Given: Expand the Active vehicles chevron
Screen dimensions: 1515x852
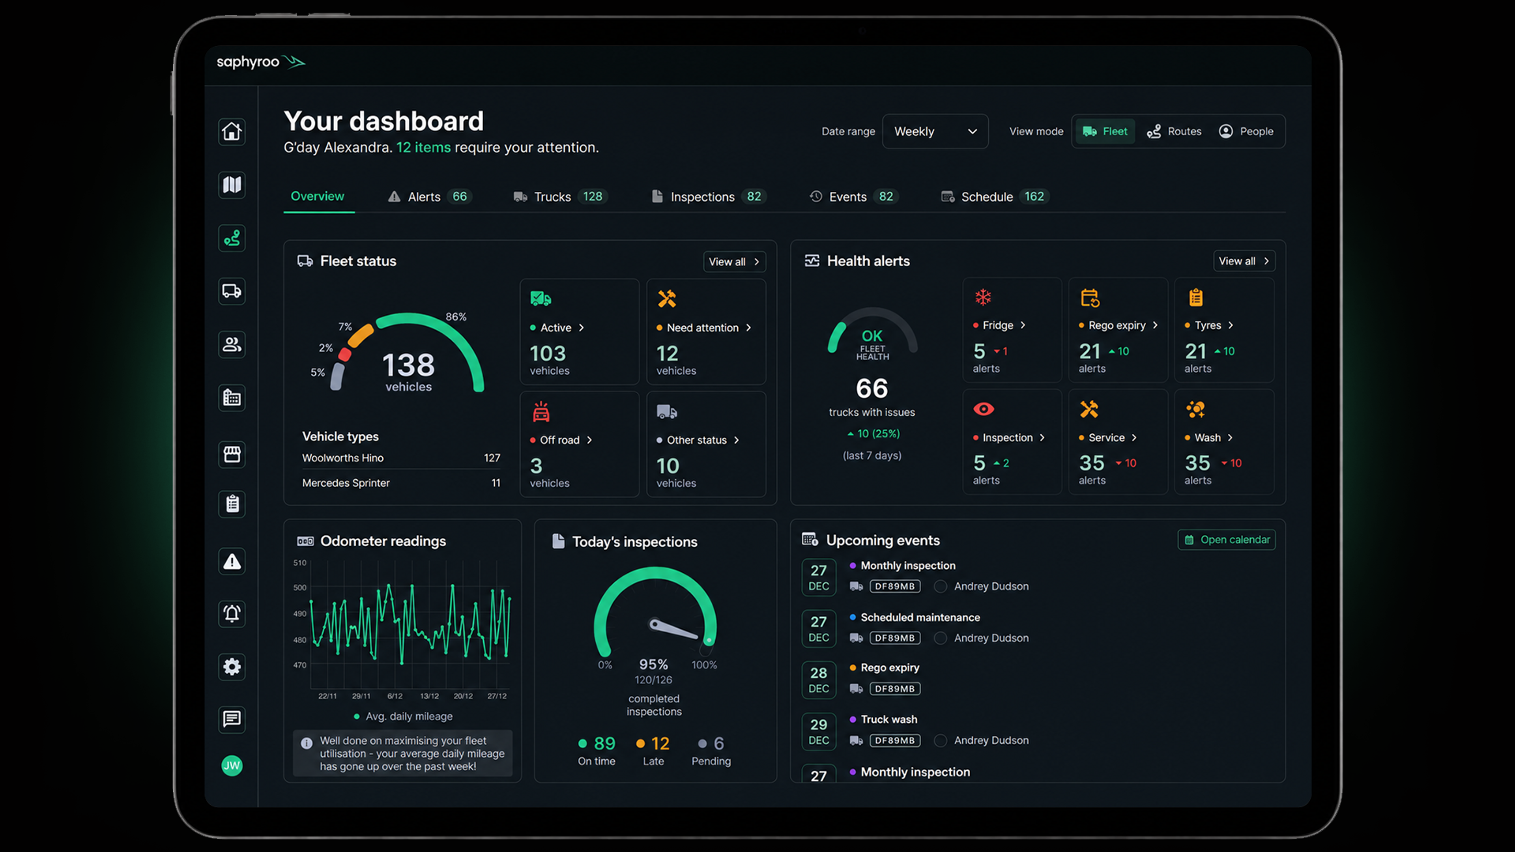Looking at the screenshot, I should pos(581,328).
